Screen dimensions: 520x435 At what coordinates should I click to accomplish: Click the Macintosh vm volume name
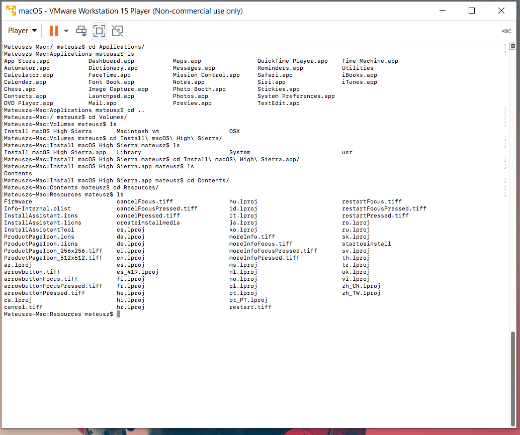tap(138, 131)
